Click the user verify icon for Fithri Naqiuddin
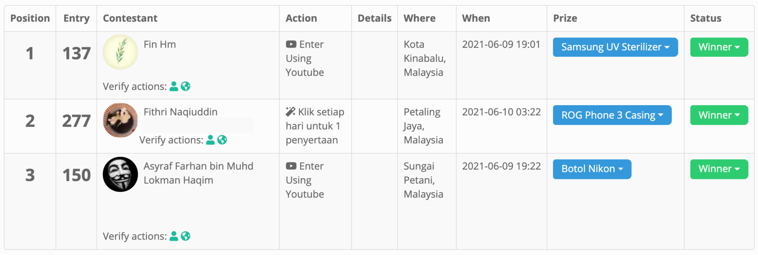The image size is (758, 255). pos(210,140)
